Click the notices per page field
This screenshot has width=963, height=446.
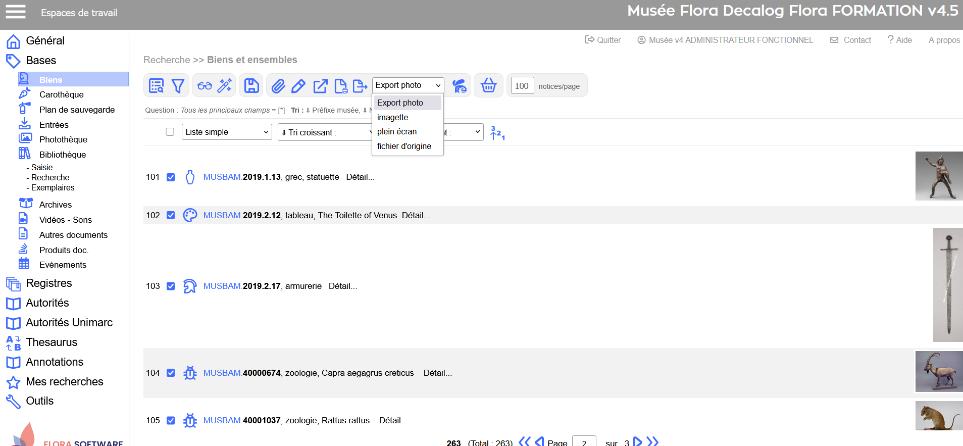coord(522,86)
